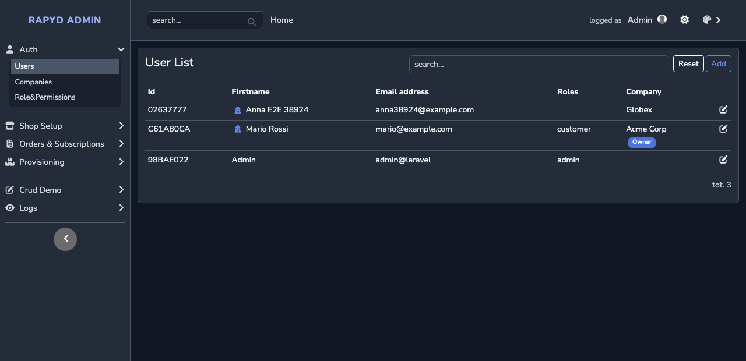Screen dimensions: 746x361
Task: Click admin@laravel email cell
Action: 403,160
